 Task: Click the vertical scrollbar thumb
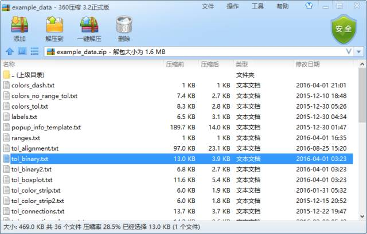click(x=362, y=95)
